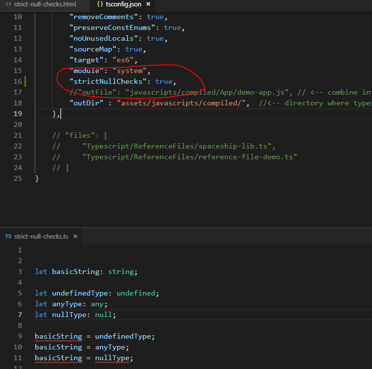Viewport: 372px width, 369px height.
Task: Click the HTML file icon on the strict-null-checks.html tab
Action: (x=8, y=4)
